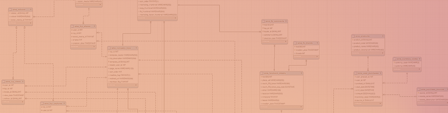Select oauth_FB_token_exp_date DATETIME column
This screenshot has width=448, height=113.
pyautogui.click(x=282, y=87)
